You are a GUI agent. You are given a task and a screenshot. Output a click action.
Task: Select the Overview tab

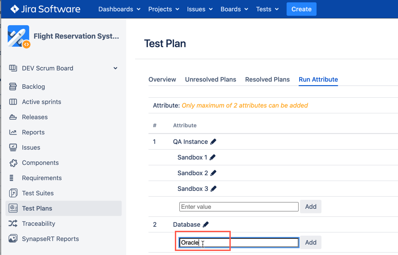(x=162, y=79)
